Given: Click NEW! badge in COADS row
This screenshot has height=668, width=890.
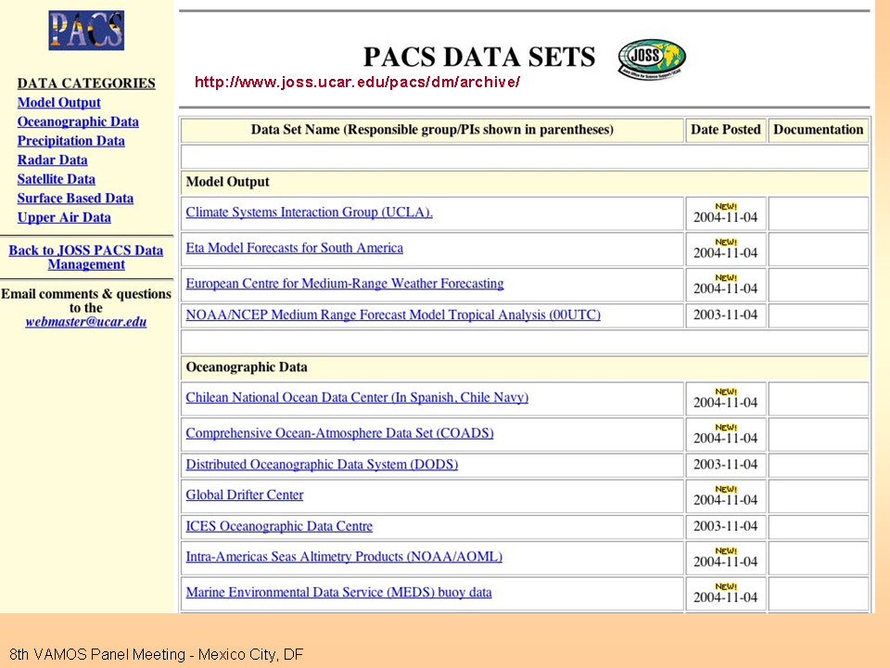Looking at the screenshot, I should pos(725,427).
